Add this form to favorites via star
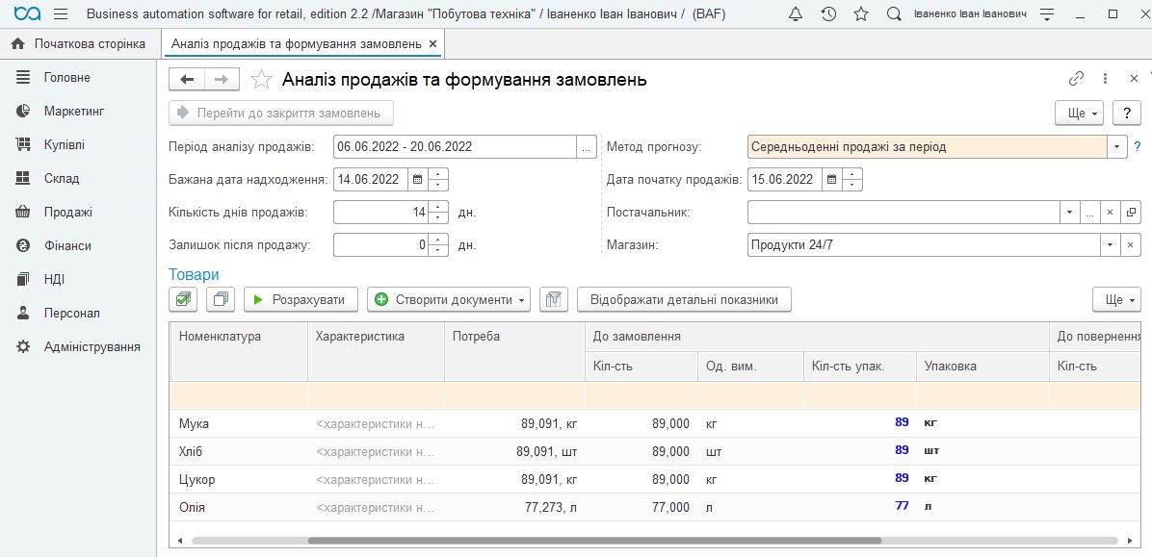1152x557 pixels. (260, 80)
